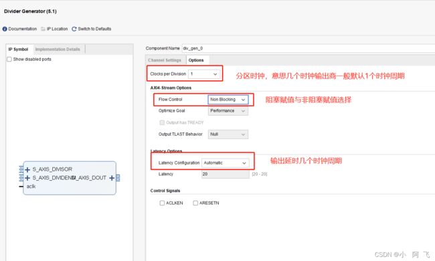Click the Switch to Defaults button text
Viewport: 435px width, 261px height.
tap(94, 29)
